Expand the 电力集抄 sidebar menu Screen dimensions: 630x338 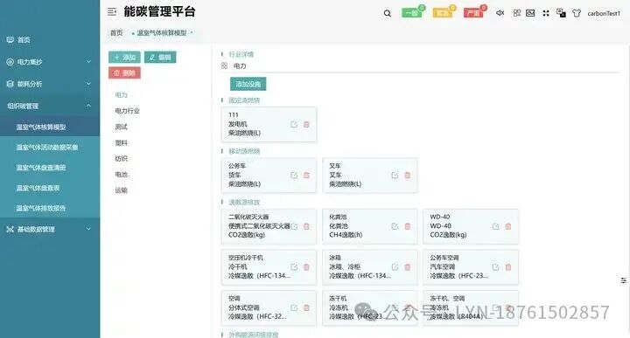click(50, 62)
